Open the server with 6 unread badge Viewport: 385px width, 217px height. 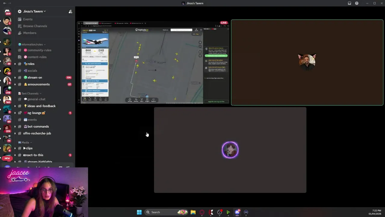7,148
